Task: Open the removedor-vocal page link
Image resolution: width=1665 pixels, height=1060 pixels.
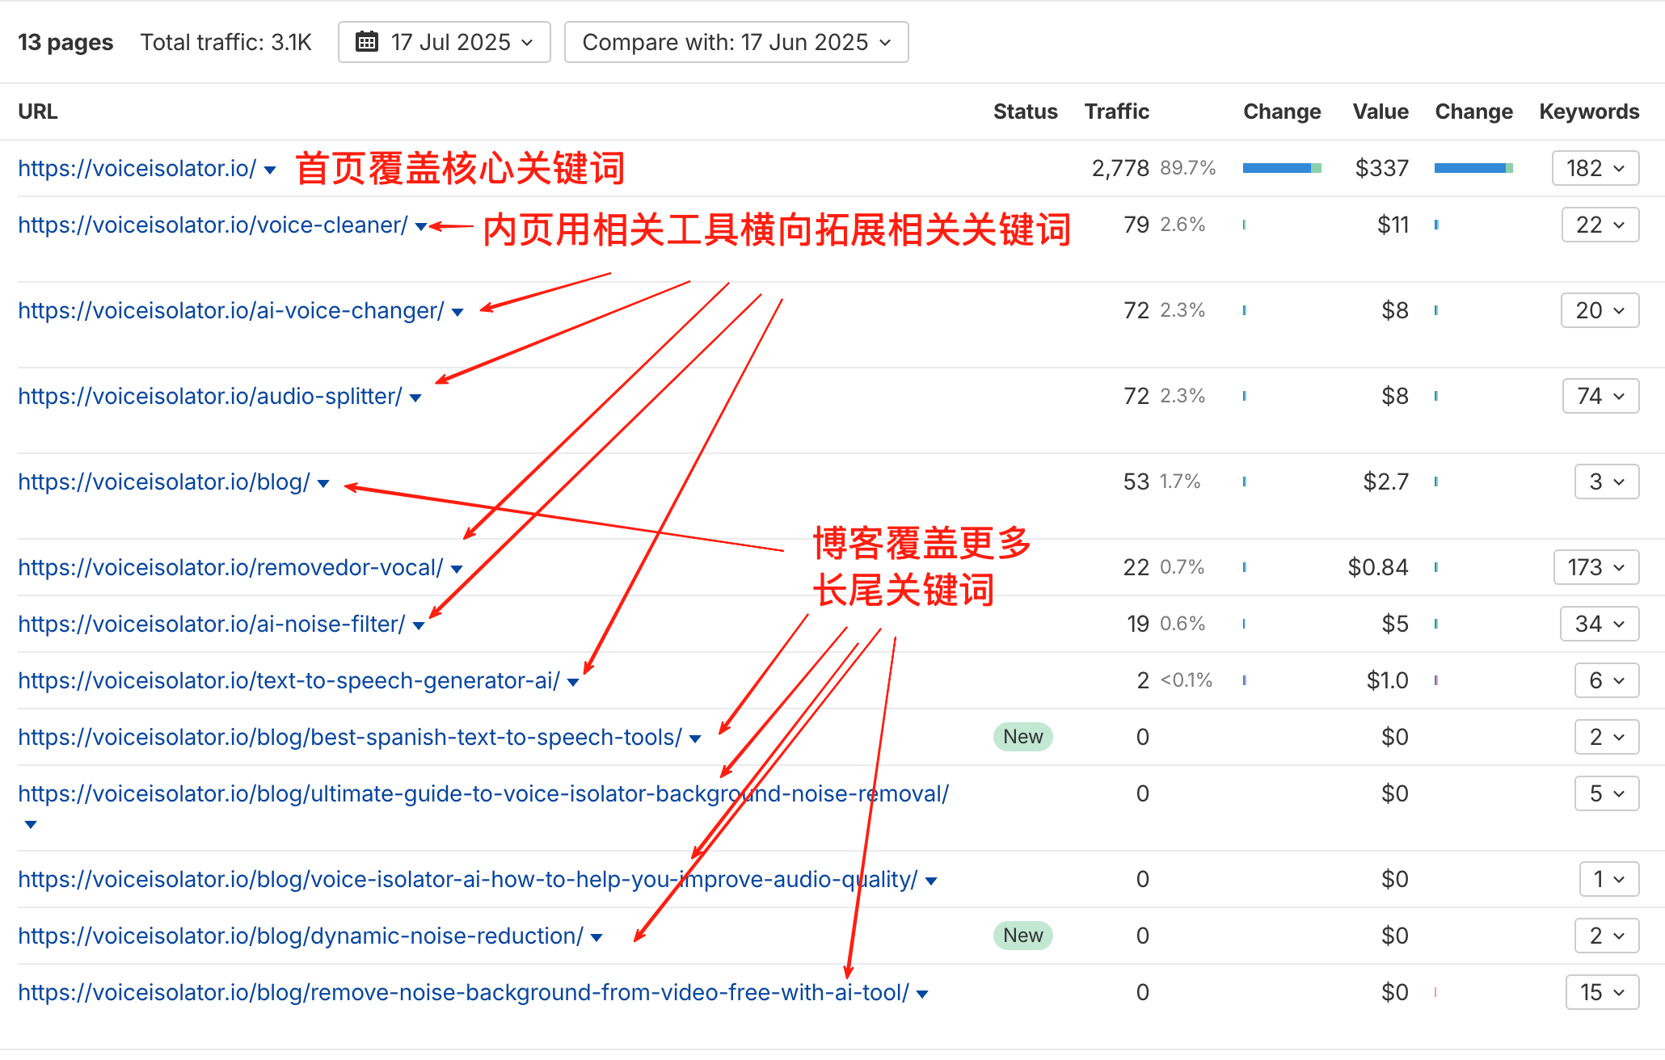Action: pyautogui.click(x=230, y=567)
